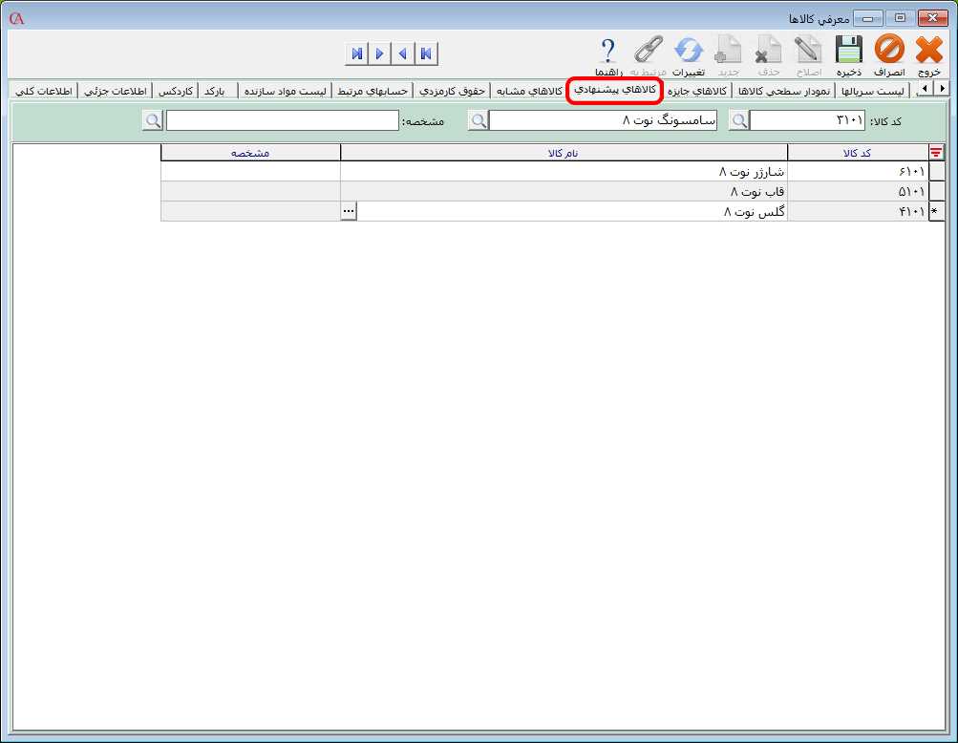Viewport: 958px width, 743px height.
Task: Click the red filter icon in table header
Action: (x=935, y=153)
